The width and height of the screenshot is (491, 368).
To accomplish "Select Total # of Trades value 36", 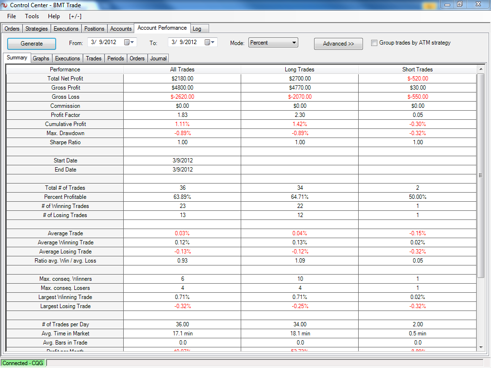I will [x=183, y=188].
